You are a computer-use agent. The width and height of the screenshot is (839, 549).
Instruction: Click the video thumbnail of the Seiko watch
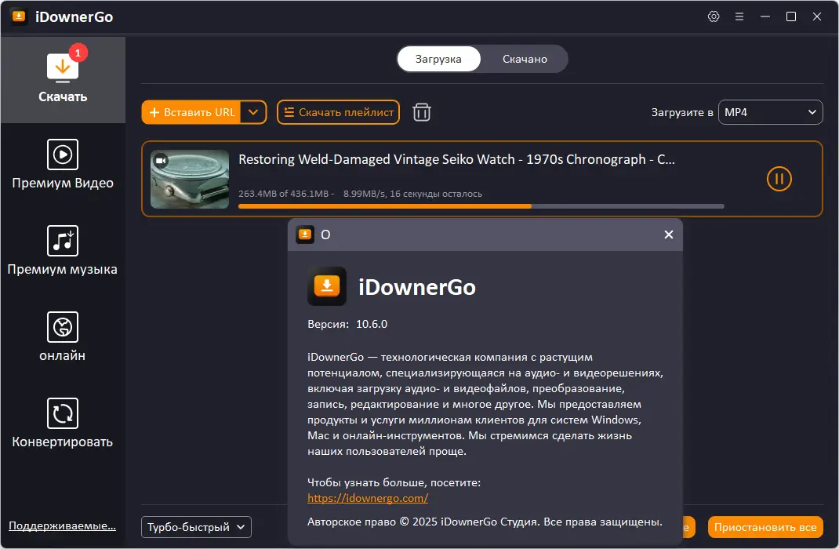[189, 179]
